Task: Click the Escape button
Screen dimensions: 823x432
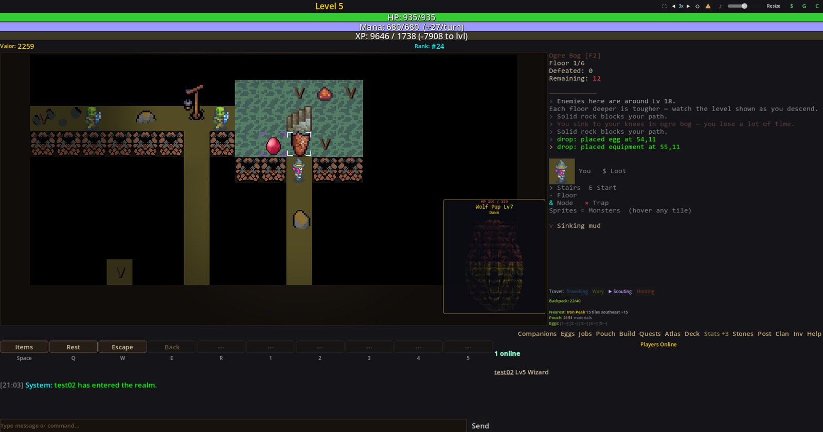Action: click(x=122, y=347)
